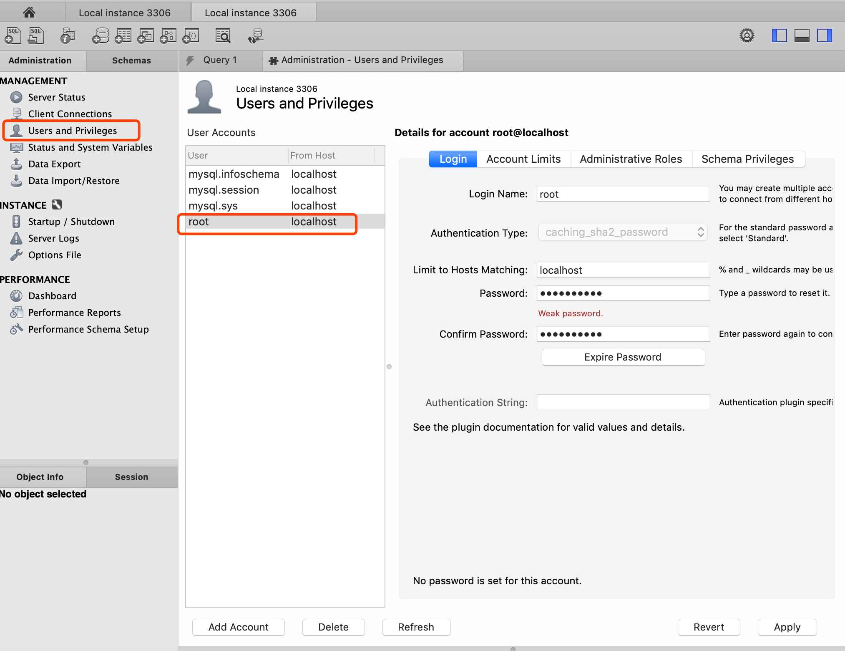Open Performance Schema Setup

click(x=88, y=329)
